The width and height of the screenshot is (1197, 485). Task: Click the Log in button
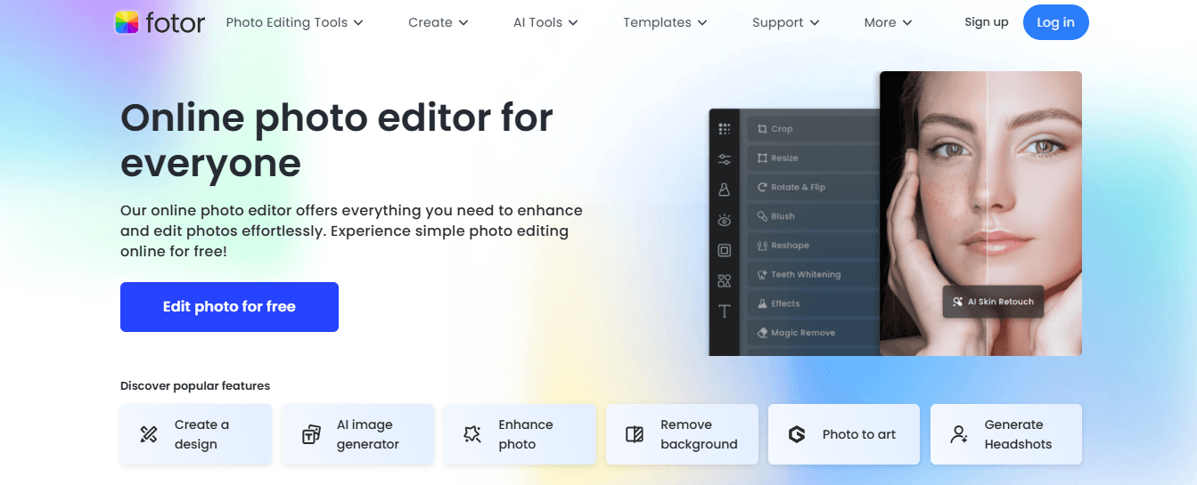click(1056, 22)
